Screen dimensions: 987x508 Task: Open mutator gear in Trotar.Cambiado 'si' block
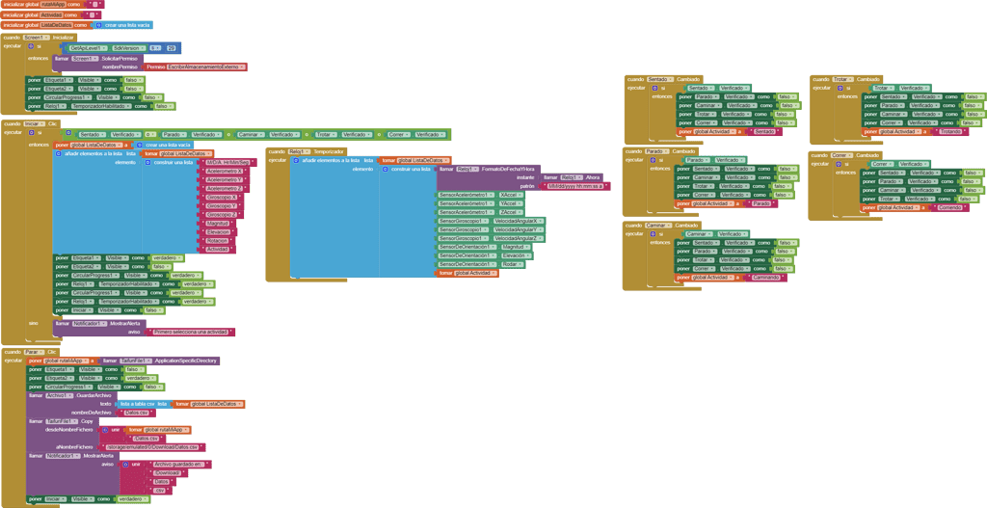(x=840, y=88)
